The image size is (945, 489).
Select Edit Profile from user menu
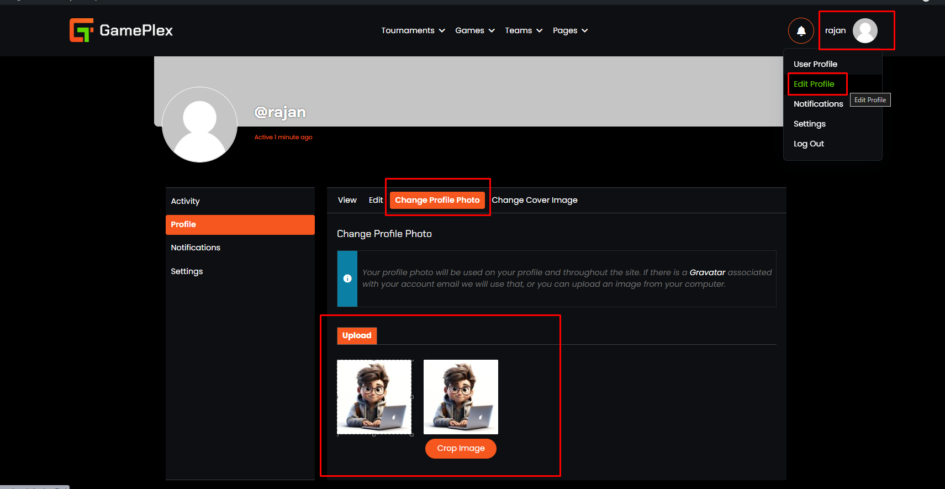[814, 84]
